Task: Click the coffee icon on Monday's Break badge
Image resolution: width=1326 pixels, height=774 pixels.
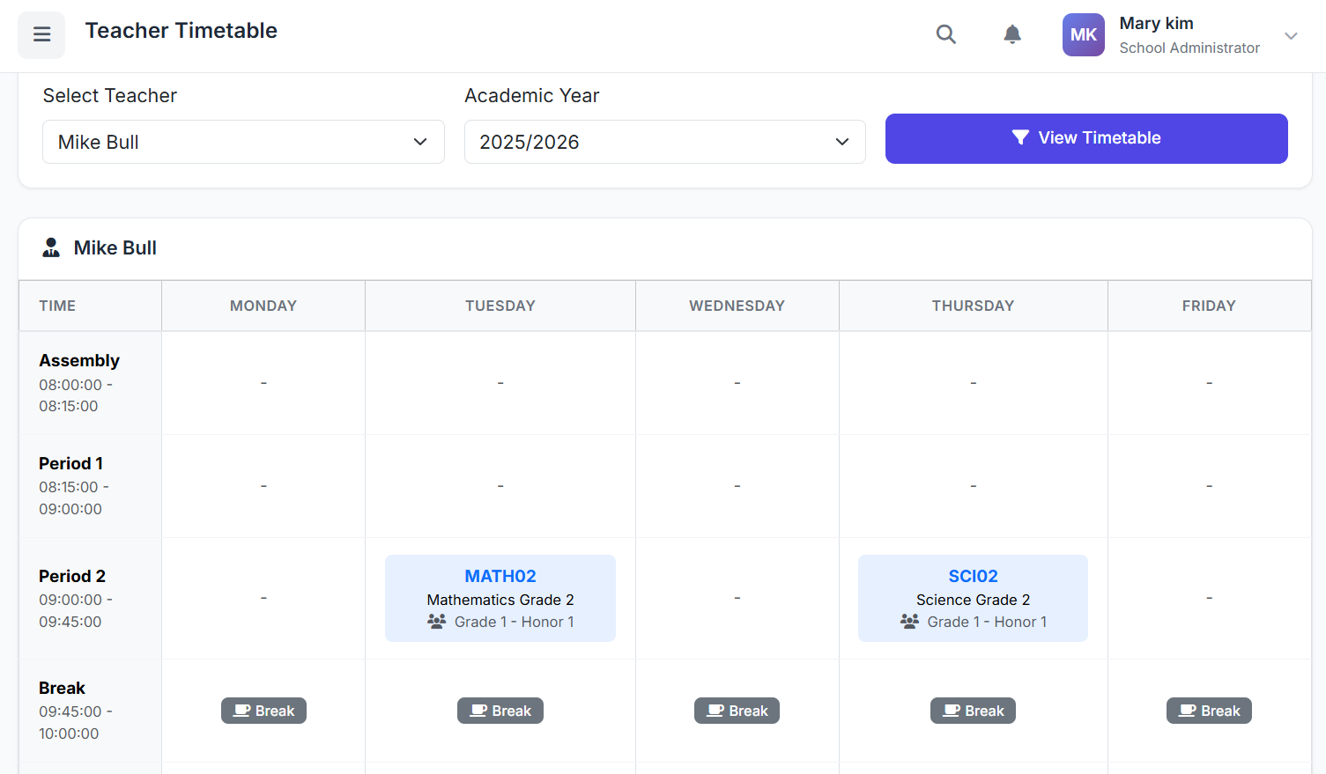Action: pos(241,711)
